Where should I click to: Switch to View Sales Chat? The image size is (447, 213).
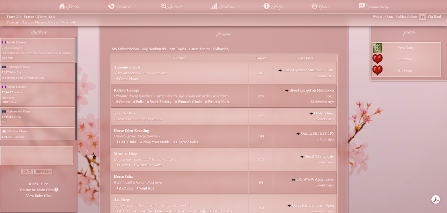tap(39, 196)
